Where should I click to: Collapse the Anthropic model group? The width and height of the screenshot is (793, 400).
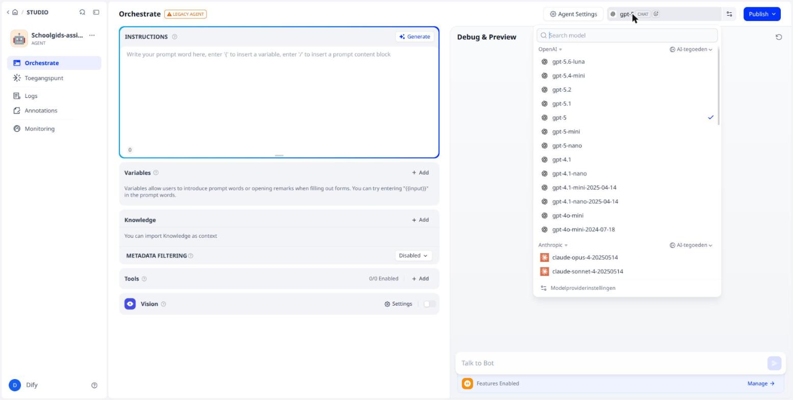[553, 245]
